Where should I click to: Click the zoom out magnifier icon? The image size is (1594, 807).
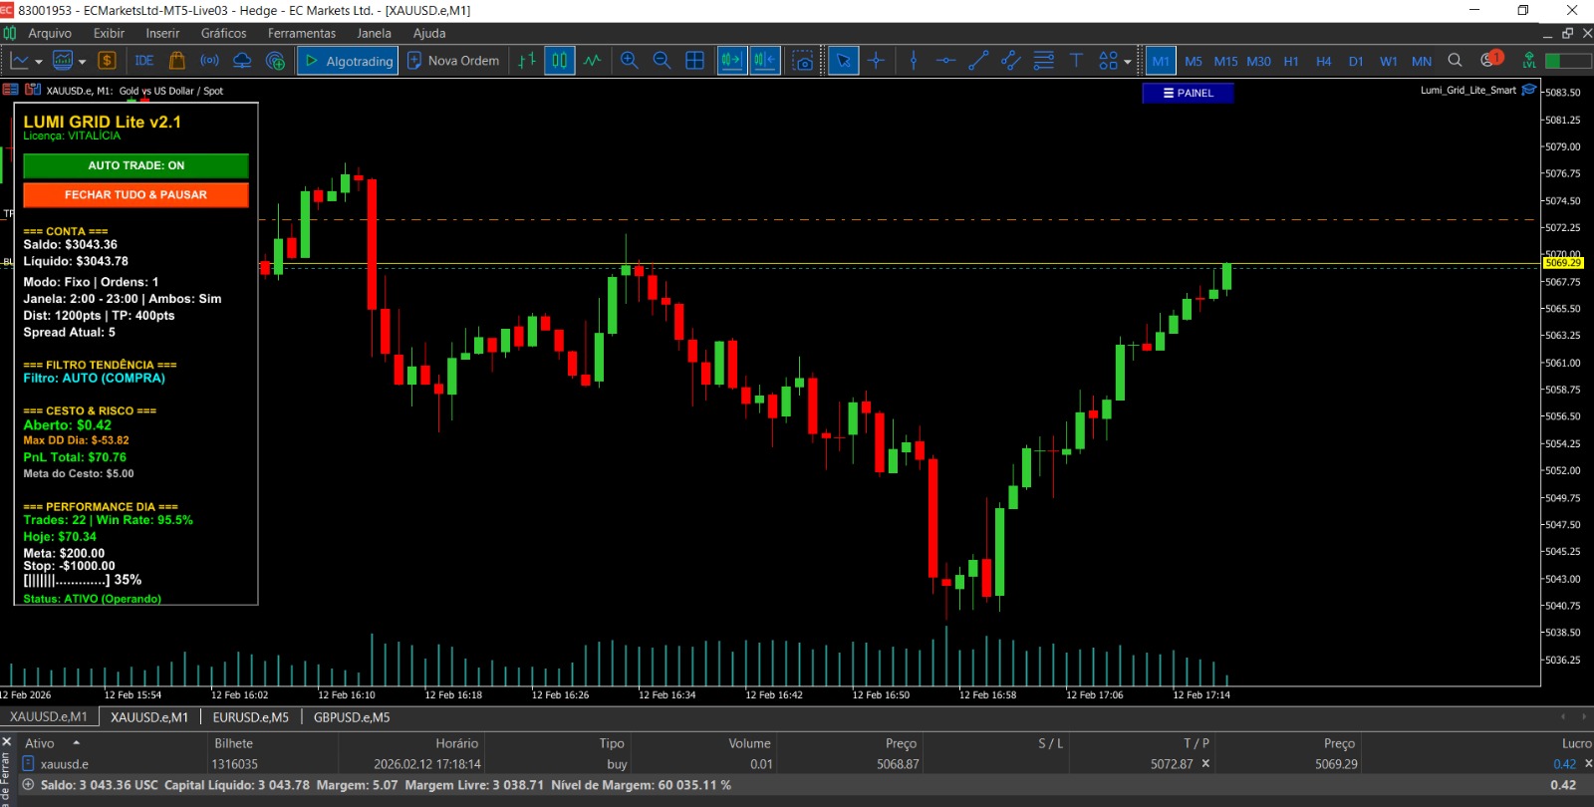pos(662,61)
